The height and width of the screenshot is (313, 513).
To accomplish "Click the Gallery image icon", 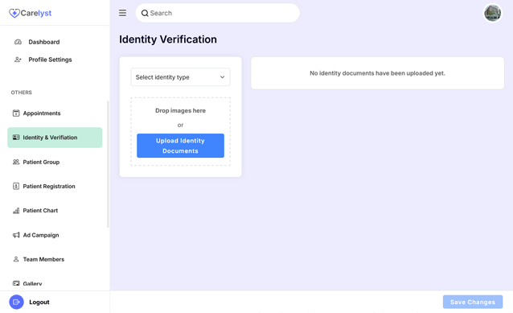I will [x=16, y=283].
